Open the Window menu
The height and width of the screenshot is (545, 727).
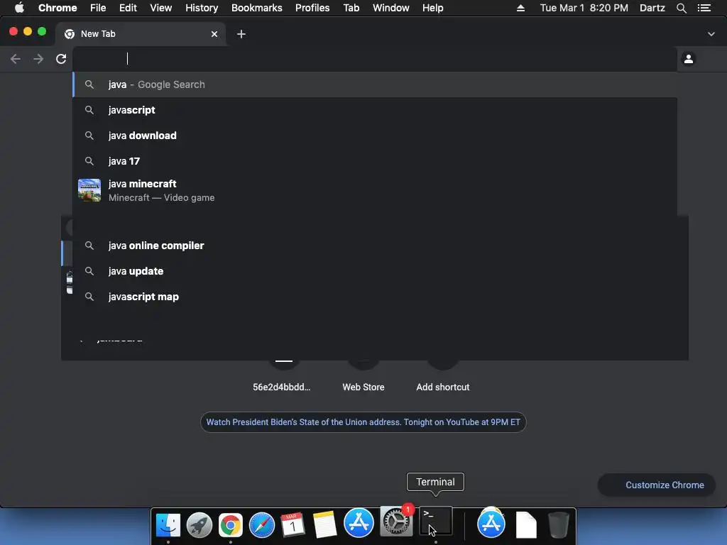[x=391, y=8]
